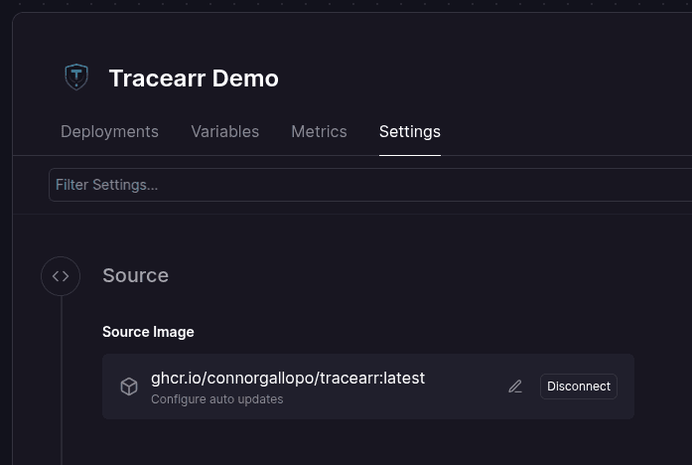Open the Deployments tab

pyautogui.click(x=109, y=131)
